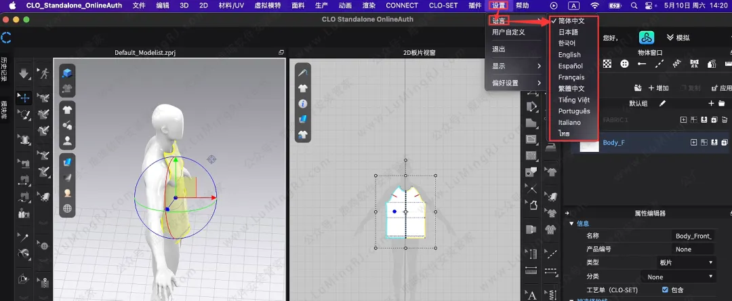
Task: Open the 历史记录 side tab
Action: (4, 70)
